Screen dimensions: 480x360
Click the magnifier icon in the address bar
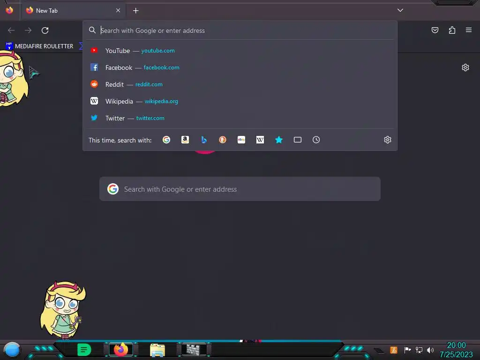pos(92,30)
